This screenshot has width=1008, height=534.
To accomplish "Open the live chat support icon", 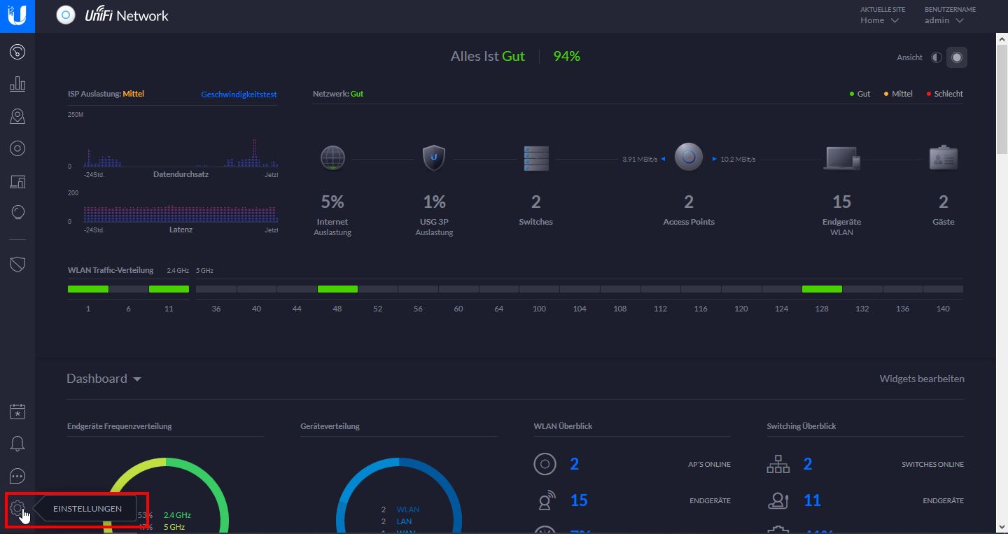I will [x=17, y=476].
